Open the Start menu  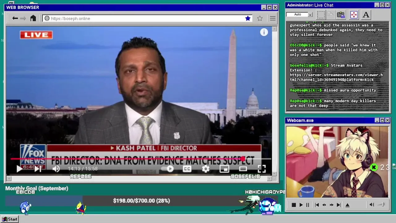point(10,219)
